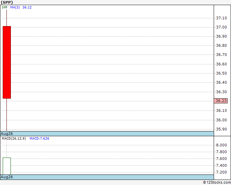Image resolution: width=231 pixels, height=185 pixels.
Task: Select the MA value 36.12
Action: pos(27,7)
